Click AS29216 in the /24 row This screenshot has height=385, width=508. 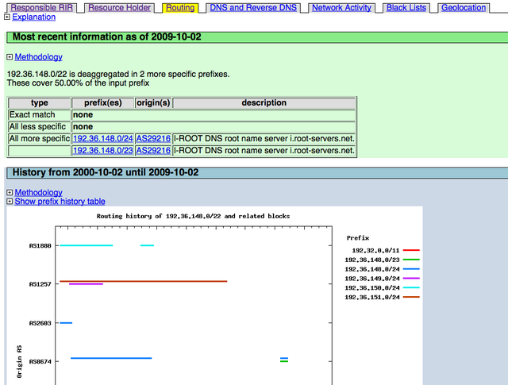(x=153, y=139)
